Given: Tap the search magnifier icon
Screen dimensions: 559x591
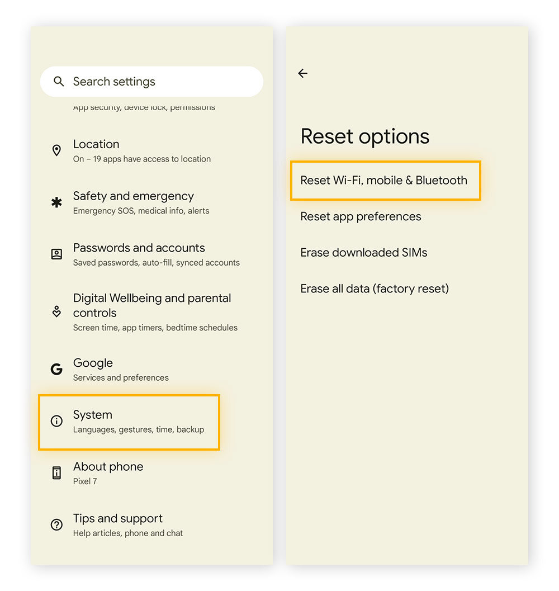Looking at the screenshot, I should click(59, 81).
